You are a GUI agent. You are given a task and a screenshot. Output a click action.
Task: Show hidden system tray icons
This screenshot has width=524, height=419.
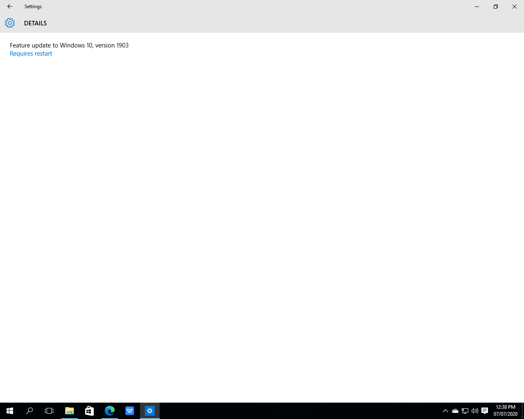[x=445, y=411]
